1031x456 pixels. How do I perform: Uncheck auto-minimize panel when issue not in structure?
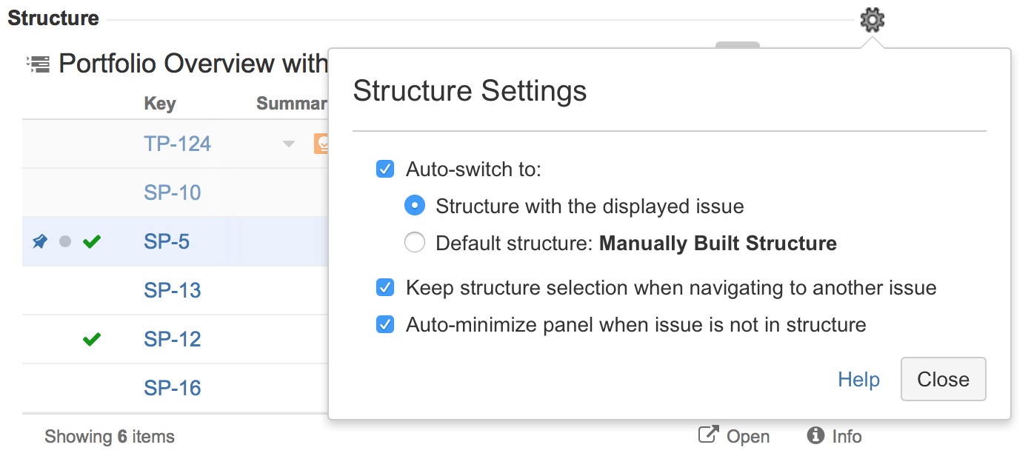[384, 324]
